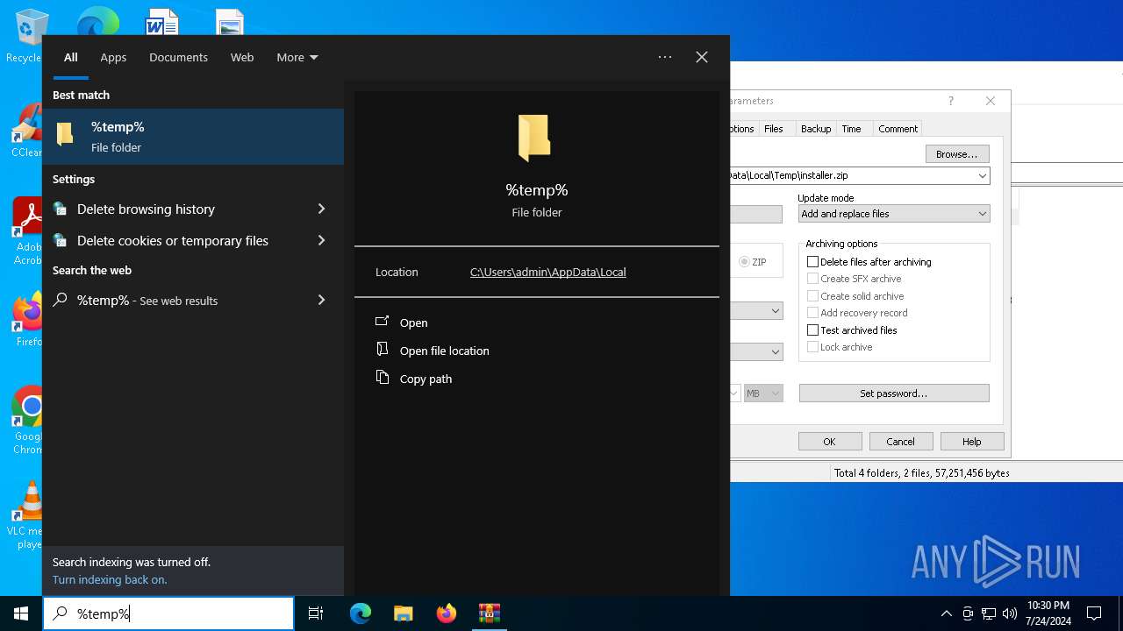The width and height of the screenshot is (1123, 631).
Task: Close the archive parameters dialog
Action: [x=991, y=101]
